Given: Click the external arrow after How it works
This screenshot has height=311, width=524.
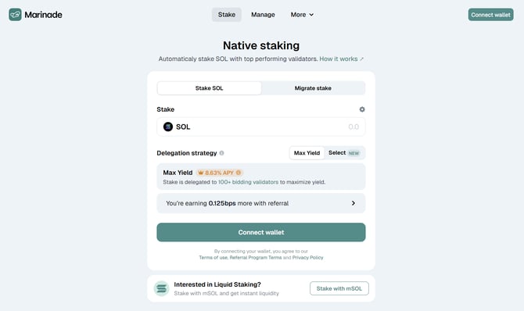Looking at the screenshot, I should point(361,59).
